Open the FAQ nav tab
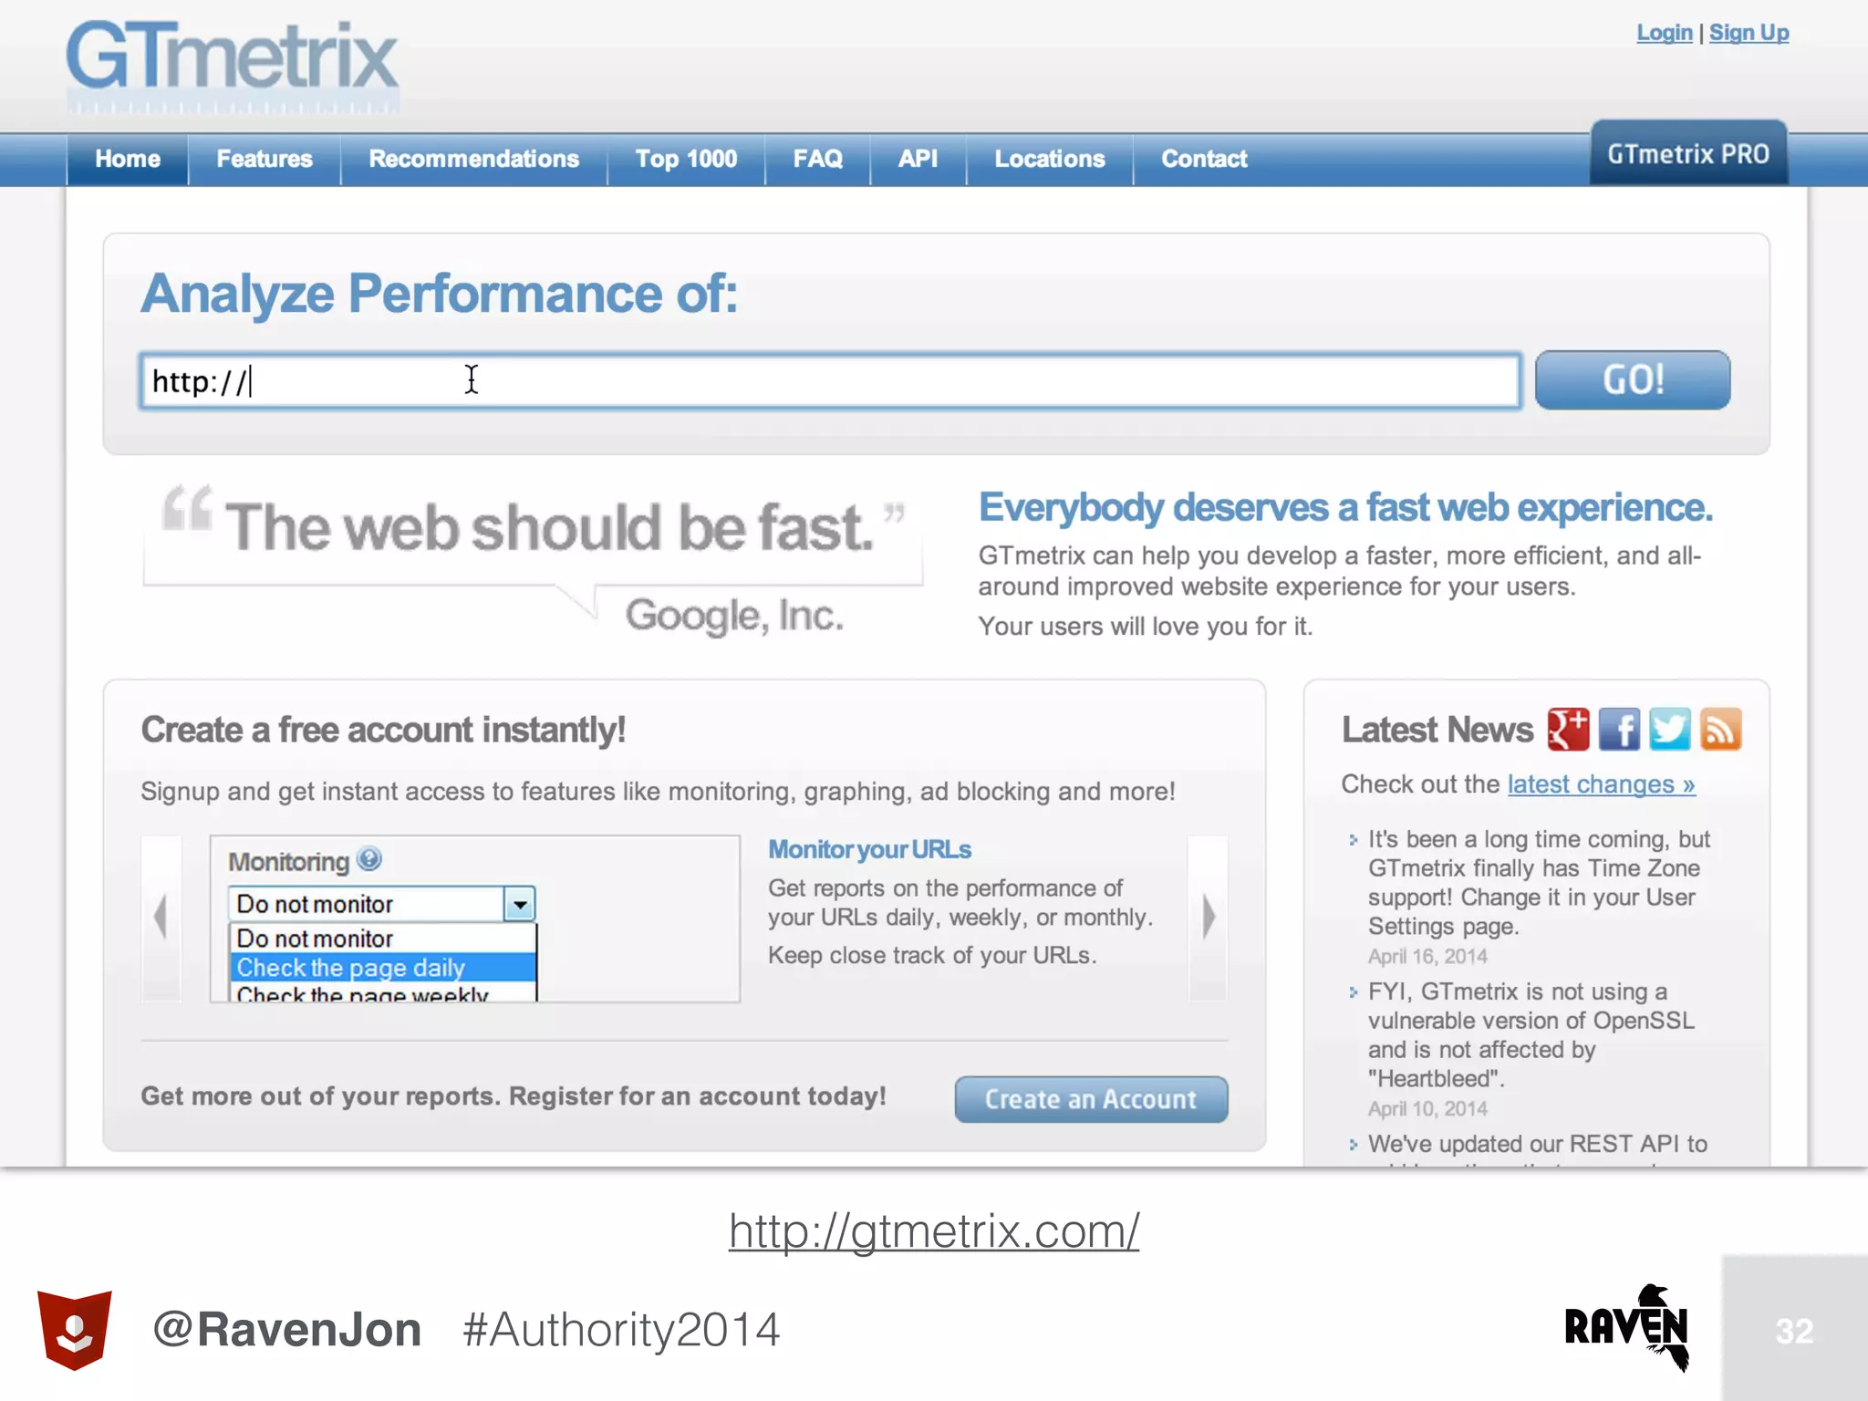The image size is (1868, 1401). (x=818, y=159)
